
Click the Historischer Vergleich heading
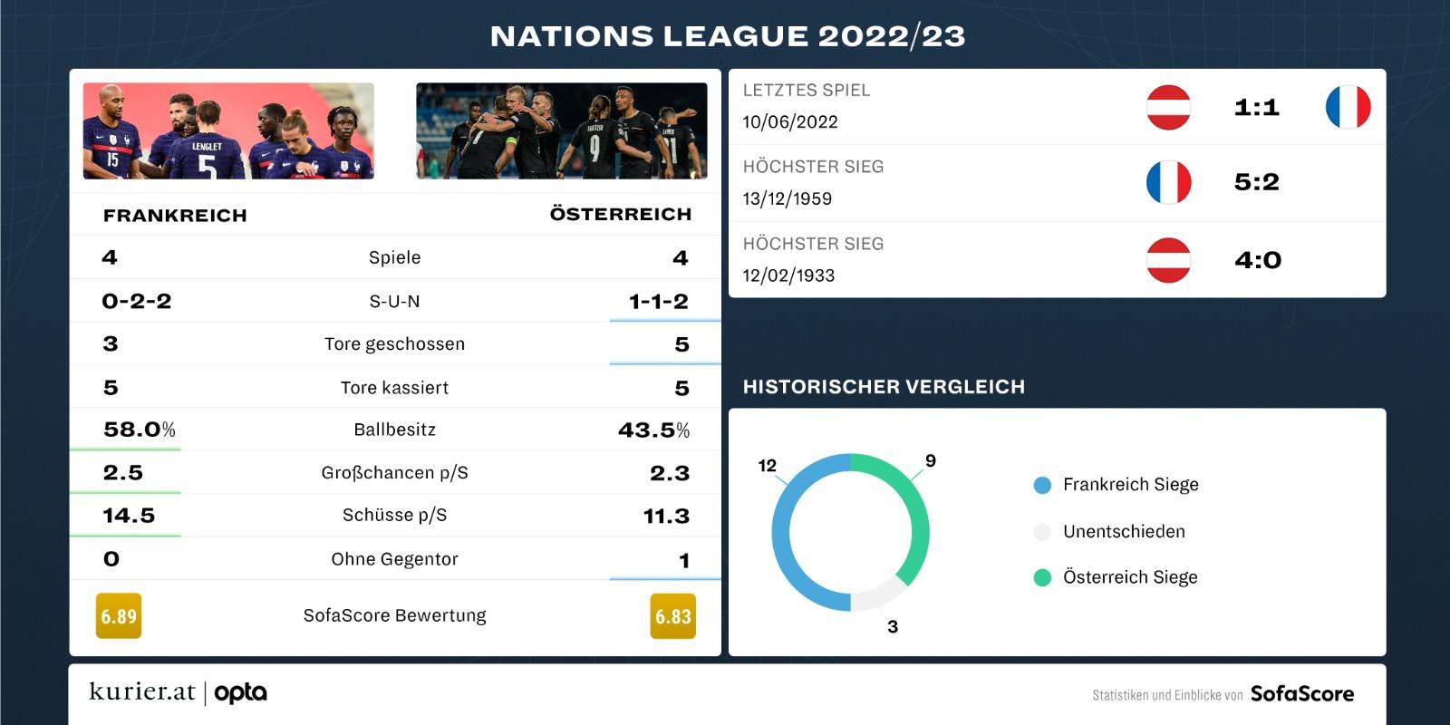click(884, 387)
